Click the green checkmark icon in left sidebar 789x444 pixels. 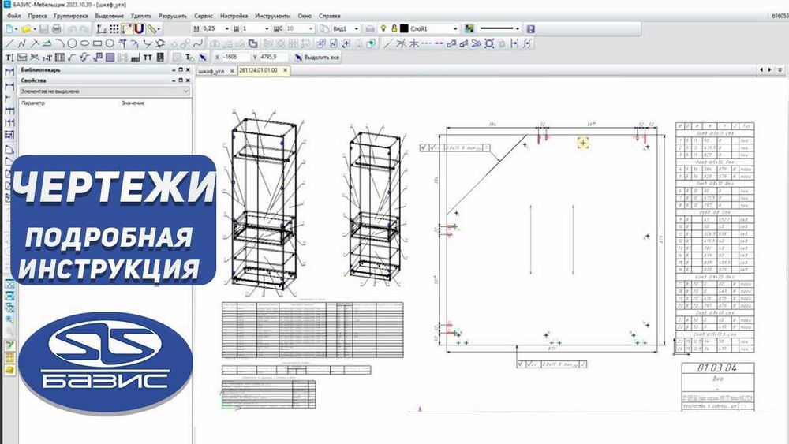pos(9,345)
